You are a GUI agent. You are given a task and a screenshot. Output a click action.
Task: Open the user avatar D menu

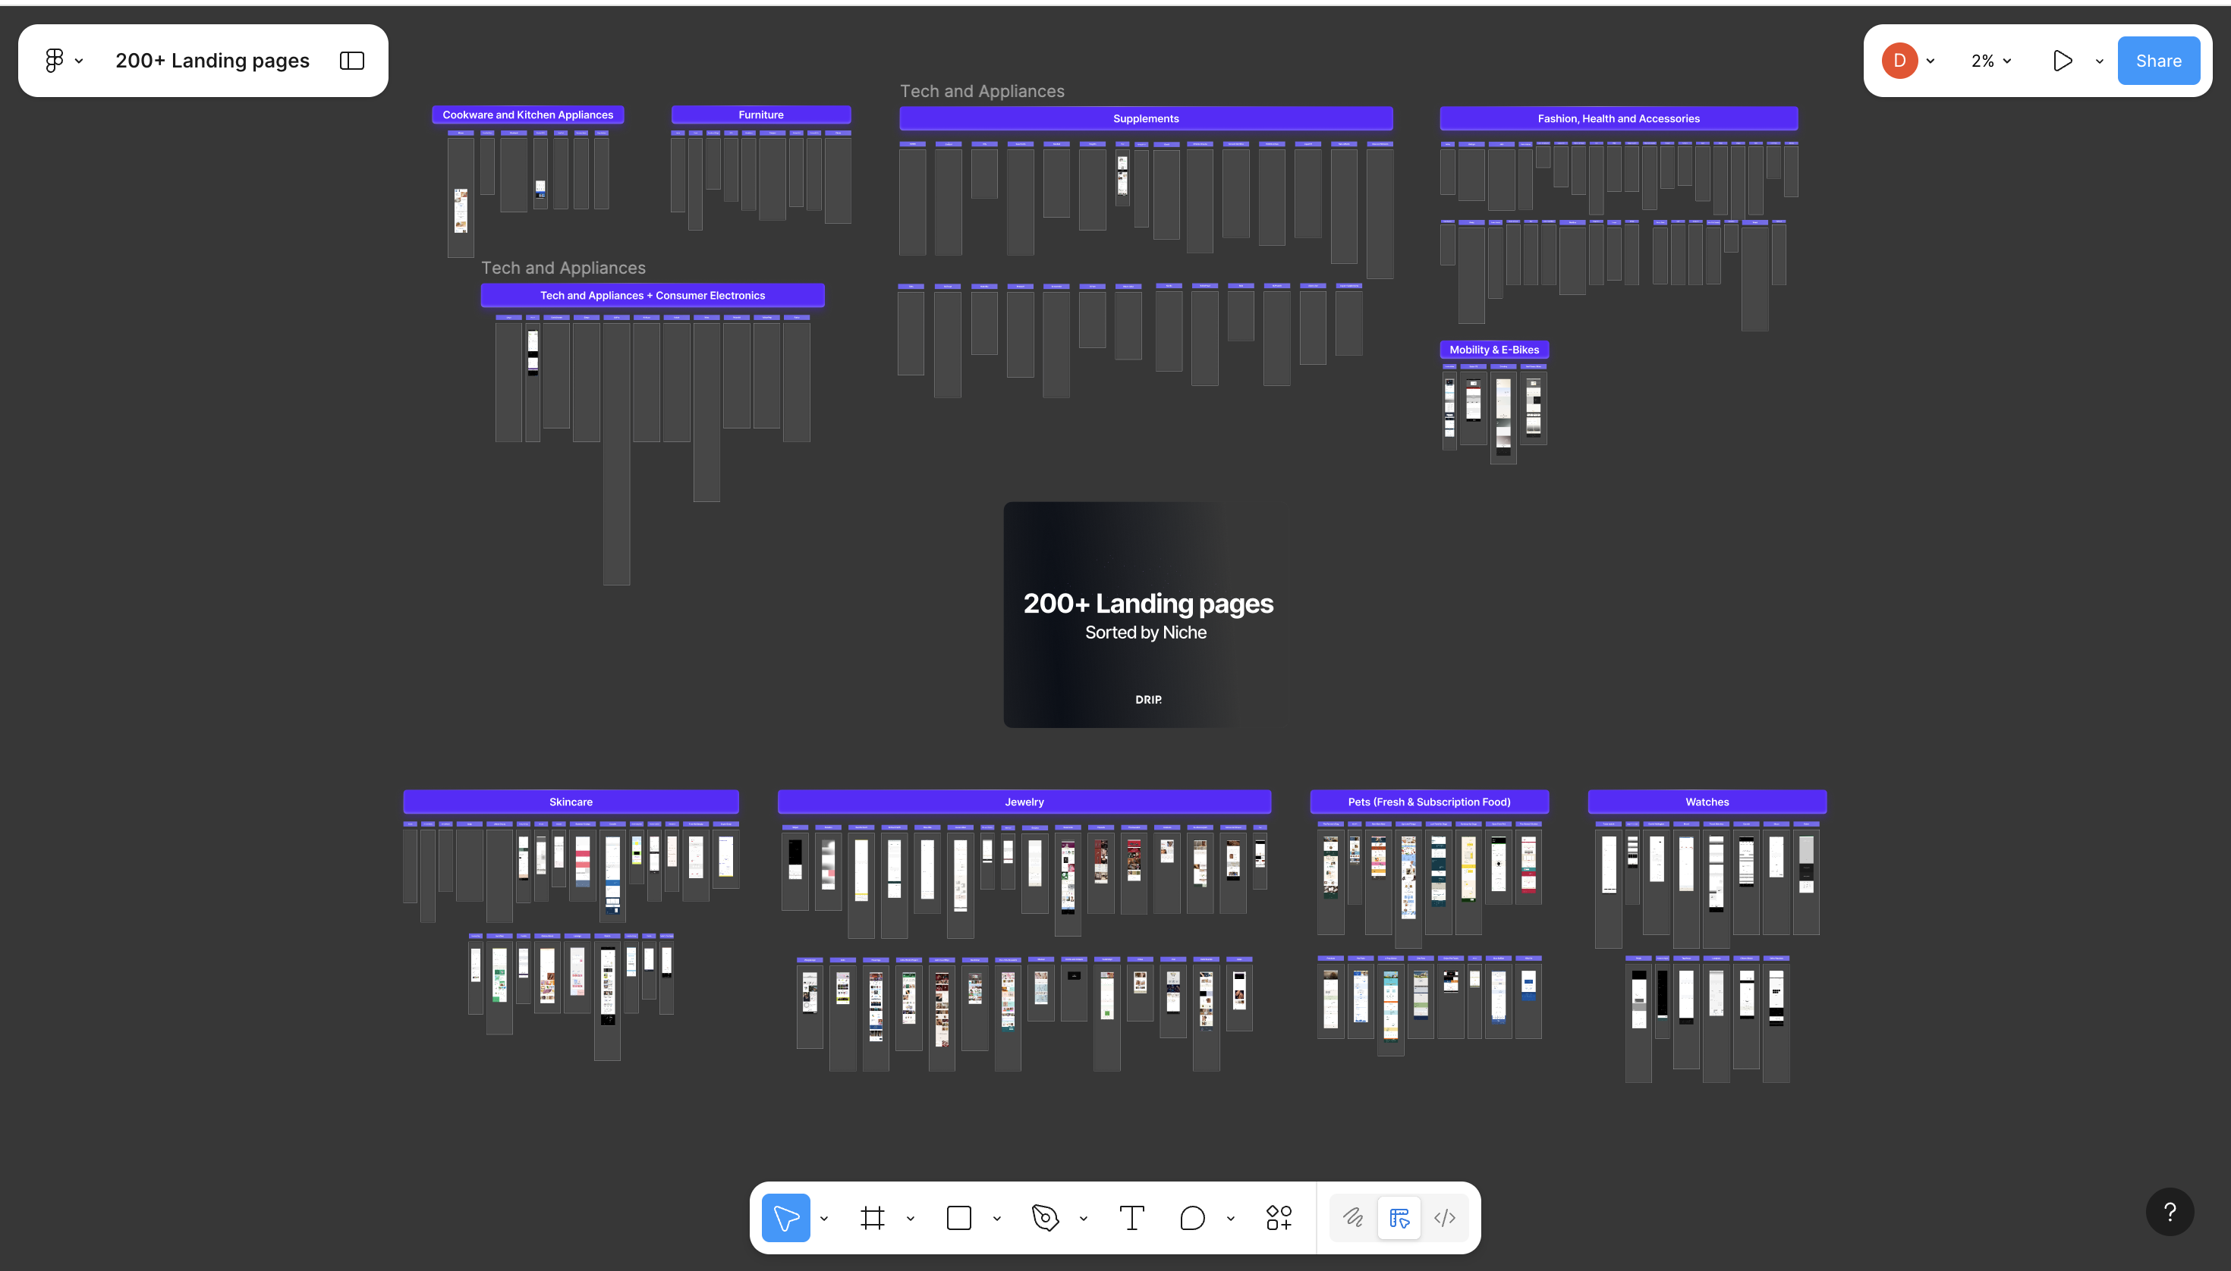[x=1899, y=60]
